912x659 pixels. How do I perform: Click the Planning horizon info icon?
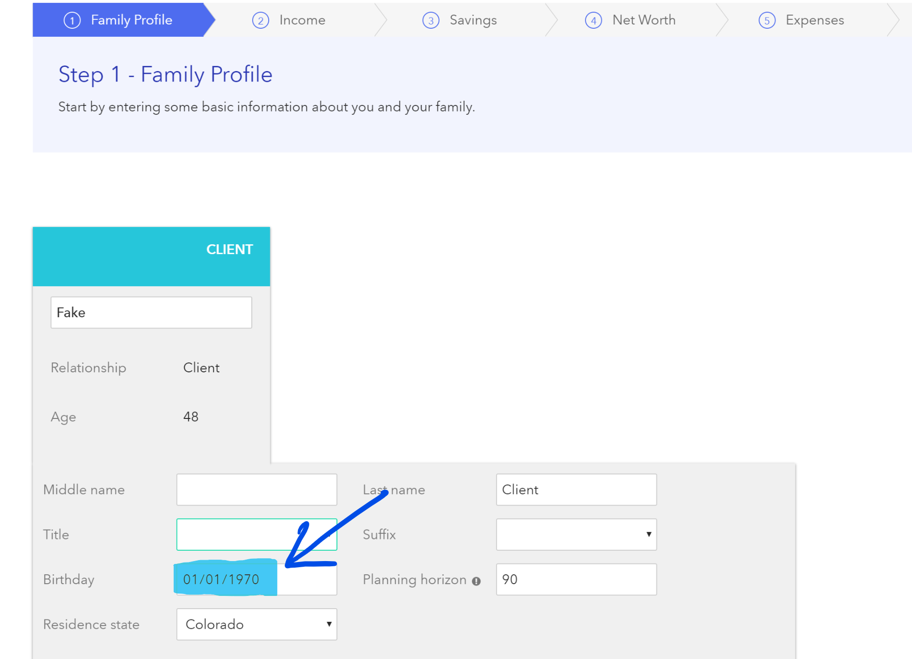[x=476, y=581]
